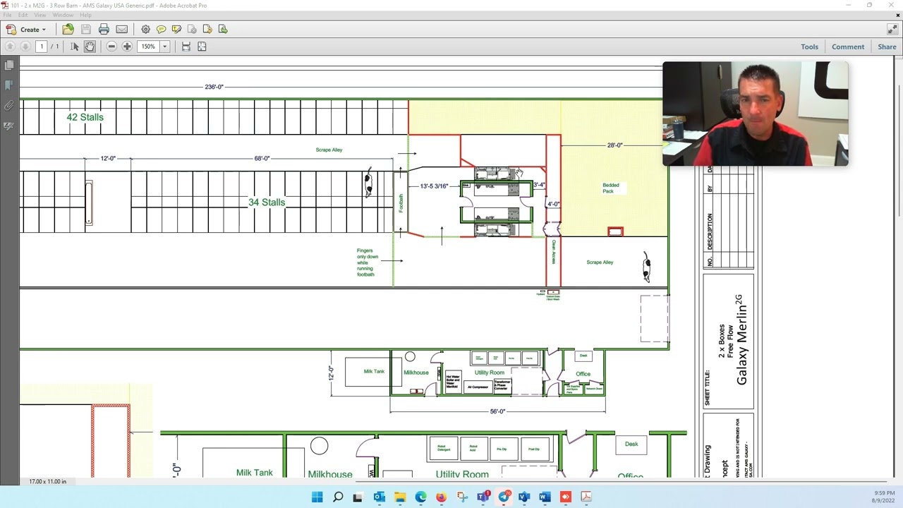This screenshot has width=903, height=508.
Task: Click the rotate page document icon
Action: pyautogui.click(x=207, y=29)
